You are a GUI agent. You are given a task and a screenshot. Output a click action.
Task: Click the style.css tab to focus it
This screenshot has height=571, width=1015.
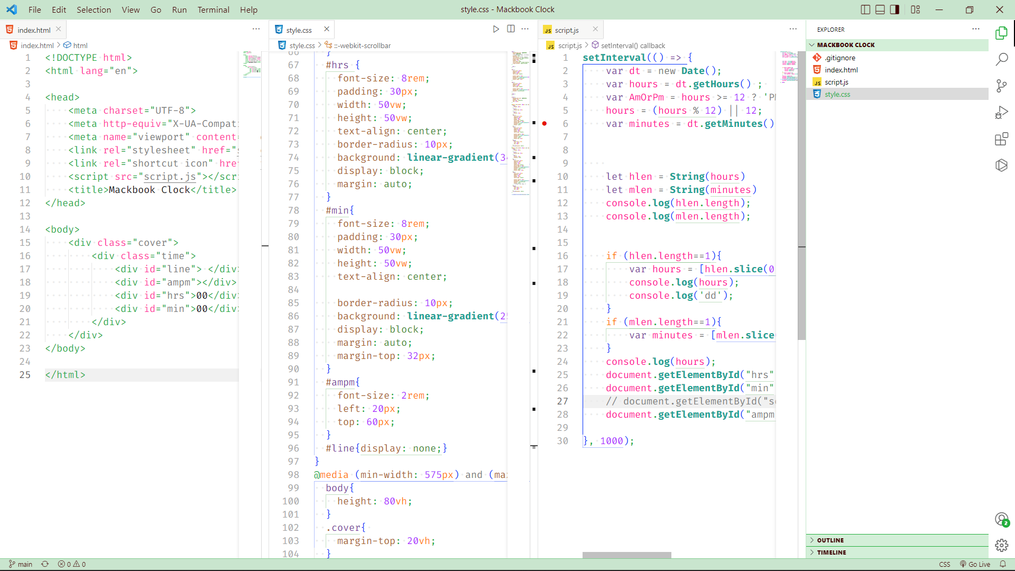coord(300,29)
